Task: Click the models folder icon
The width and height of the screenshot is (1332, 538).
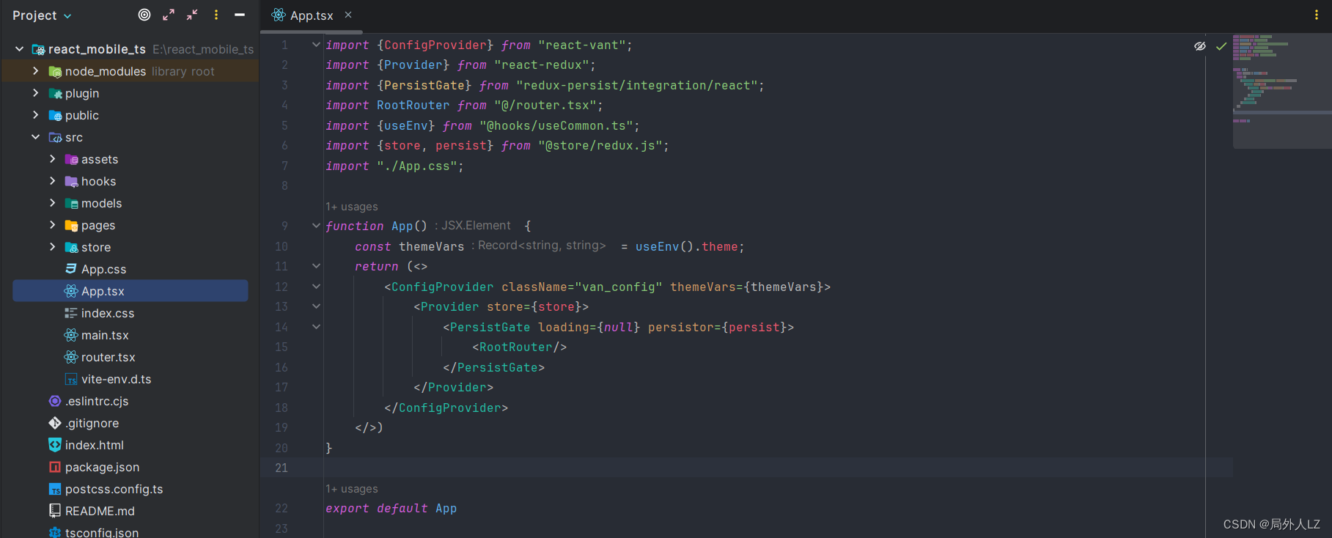Action: (71, 203)
